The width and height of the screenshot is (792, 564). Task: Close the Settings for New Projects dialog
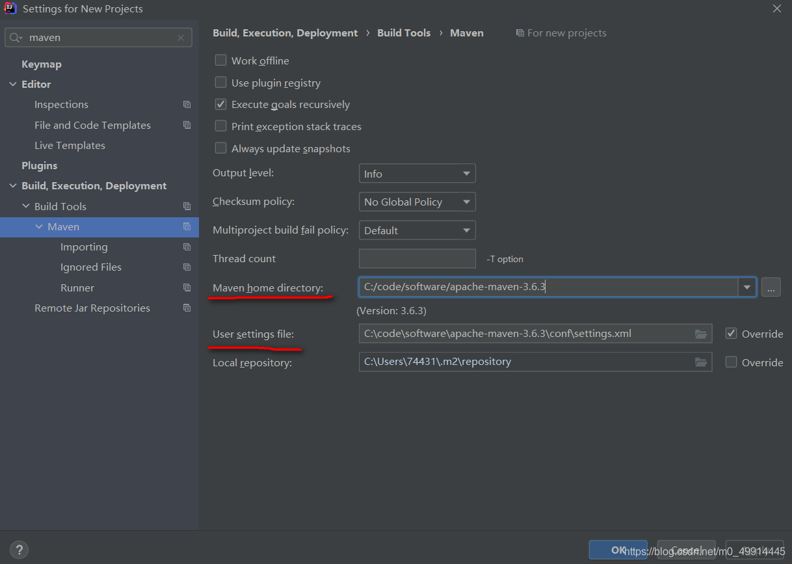(x=777, y=8)
